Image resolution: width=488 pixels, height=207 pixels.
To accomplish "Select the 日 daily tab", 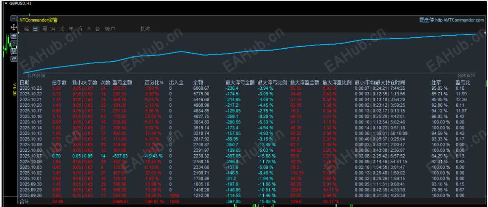I will click(x=35, y=29).
